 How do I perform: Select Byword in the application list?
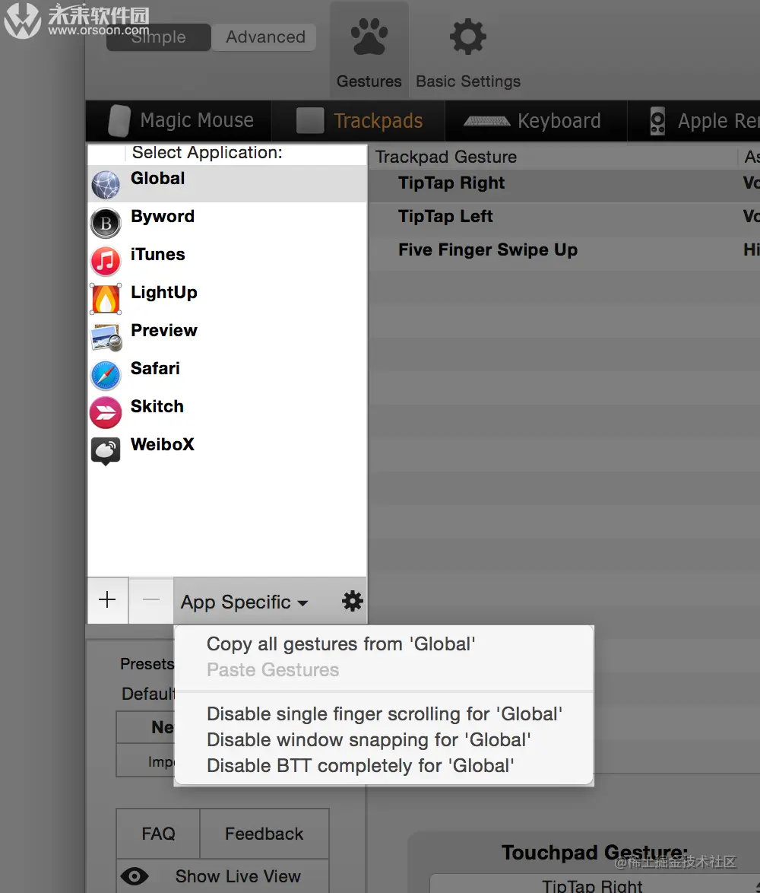(227, 222)
